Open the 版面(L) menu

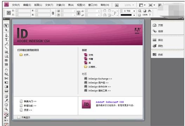point(38,5)
